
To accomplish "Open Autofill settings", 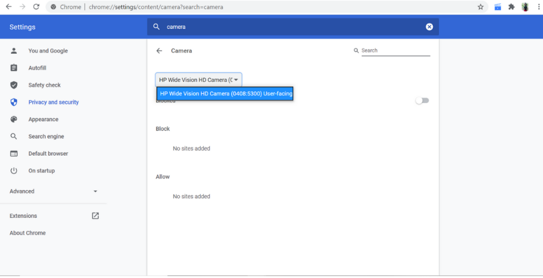I will coord(37,68).
